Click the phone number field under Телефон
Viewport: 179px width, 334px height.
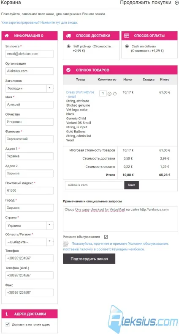29,258
